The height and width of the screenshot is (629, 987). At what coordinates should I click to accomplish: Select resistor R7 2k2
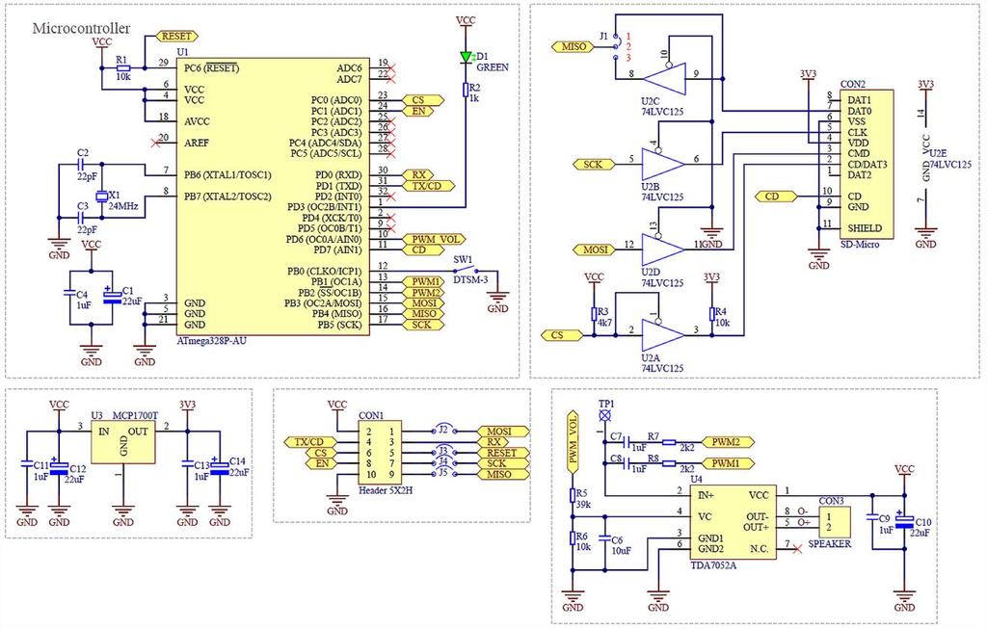click(669, 443)
